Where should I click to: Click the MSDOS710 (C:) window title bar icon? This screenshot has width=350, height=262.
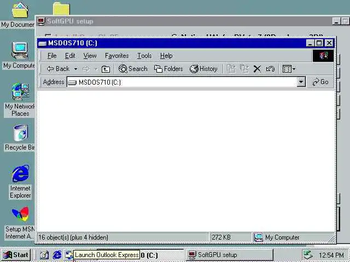click(42, 43)
